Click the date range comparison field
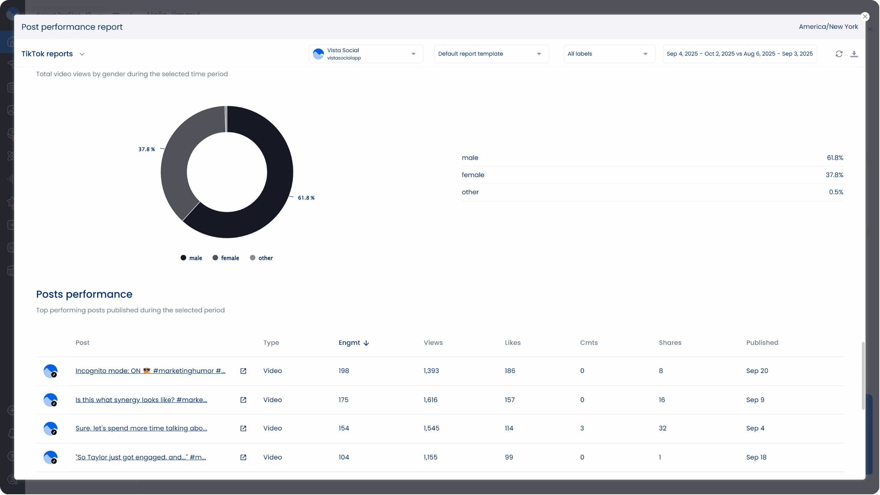Image resolution: width=880 pixels, height=495 pixels. 740,54
